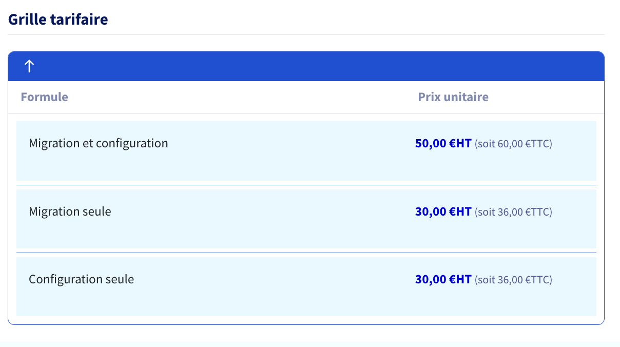The width and height of the screenshot is (620, 347).
Task: Click the soit 60,00 €TTC text
Action: tap(513, 144)
